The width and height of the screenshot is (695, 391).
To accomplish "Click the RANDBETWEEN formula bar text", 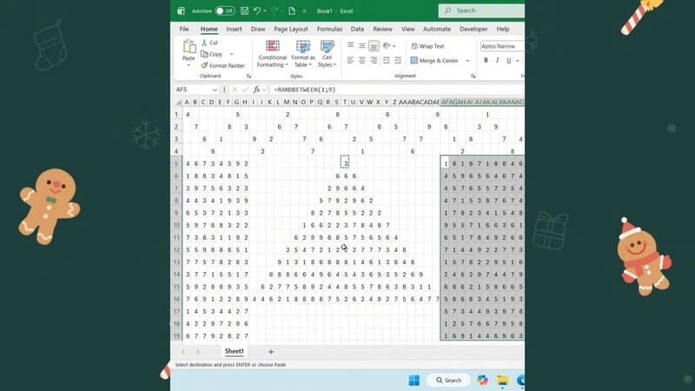I will (305, 89).
